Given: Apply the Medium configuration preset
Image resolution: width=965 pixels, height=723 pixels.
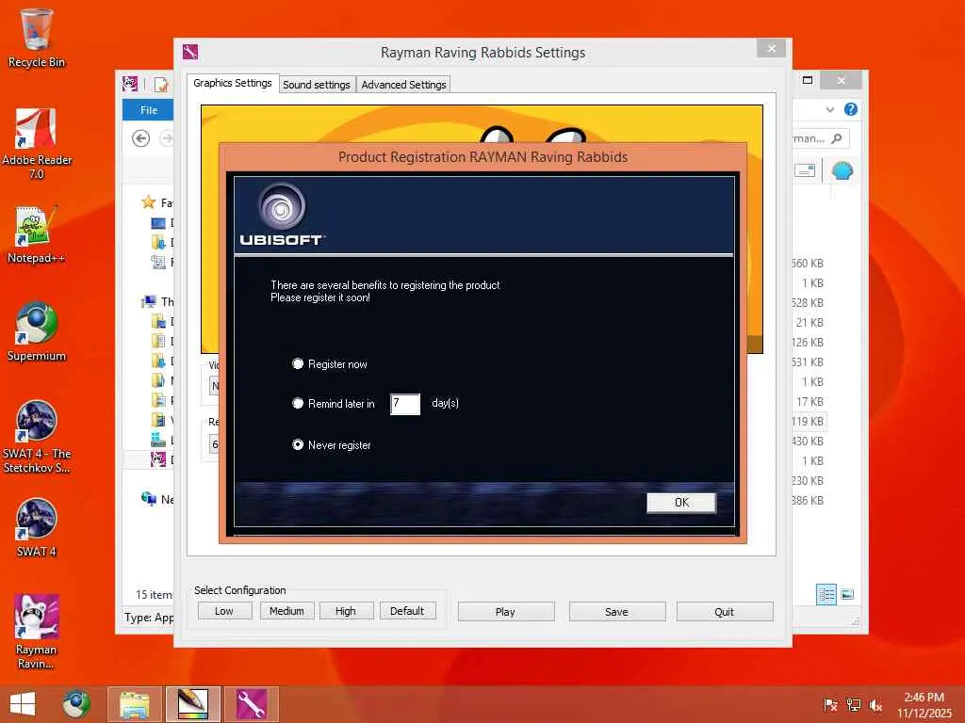Looking at the screenshot, I should coord(286,611).
